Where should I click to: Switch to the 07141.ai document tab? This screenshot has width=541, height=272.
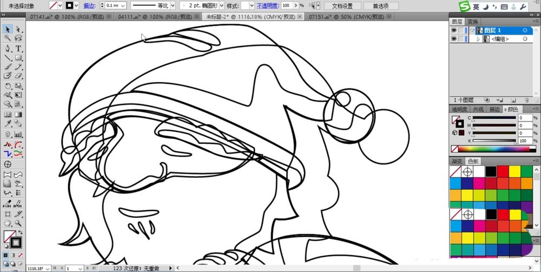coord(67,17)
